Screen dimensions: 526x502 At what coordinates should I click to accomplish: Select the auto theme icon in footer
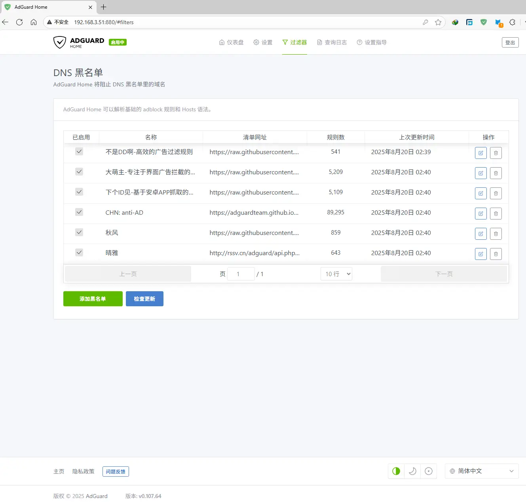429,471
